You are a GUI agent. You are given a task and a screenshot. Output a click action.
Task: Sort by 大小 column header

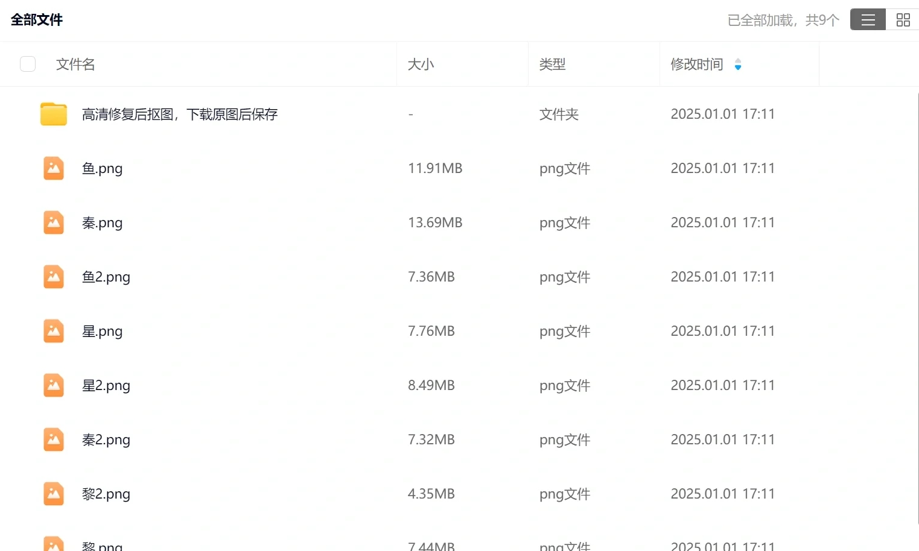click(x=421, y=64)
